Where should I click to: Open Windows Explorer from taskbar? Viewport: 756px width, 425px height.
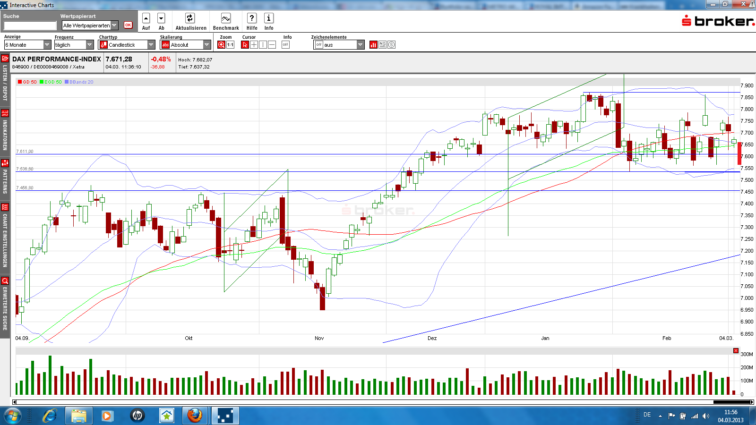tap(79, 416)
